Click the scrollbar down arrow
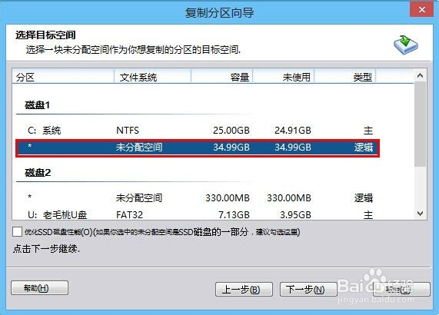The image size is (439, 315). 420,214
